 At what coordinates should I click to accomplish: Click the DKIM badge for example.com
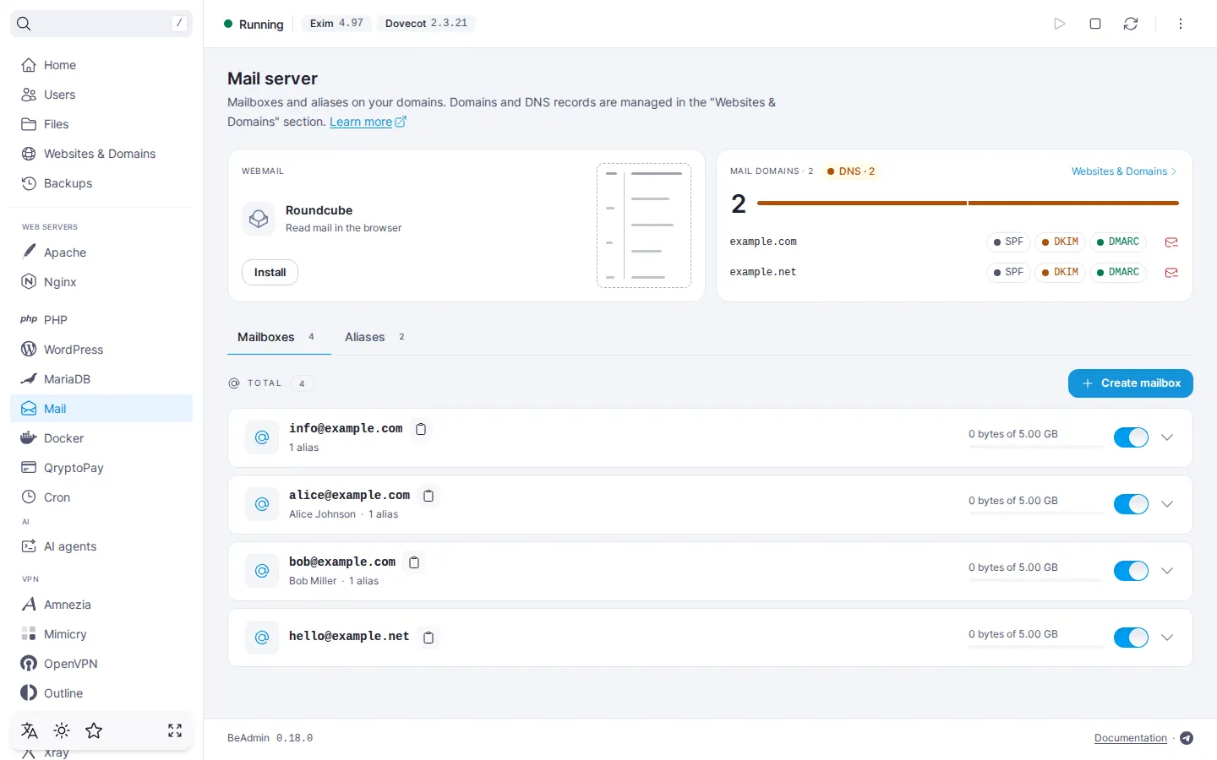pyautogui.click(x=1060, y=242)
